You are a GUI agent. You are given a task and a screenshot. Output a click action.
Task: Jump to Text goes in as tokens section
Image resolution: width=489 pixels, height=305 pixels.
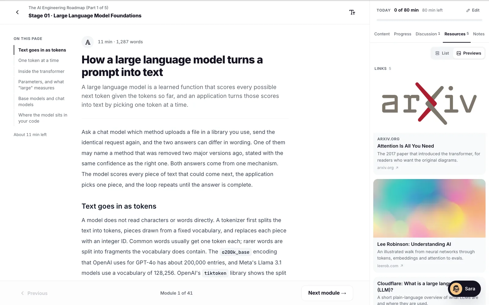(x=42, y=50)
